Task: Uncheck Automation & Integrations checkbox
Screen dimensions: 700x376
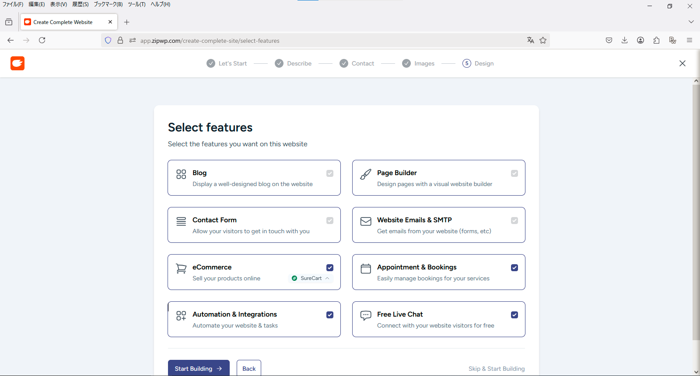Action: pos(330,315)
